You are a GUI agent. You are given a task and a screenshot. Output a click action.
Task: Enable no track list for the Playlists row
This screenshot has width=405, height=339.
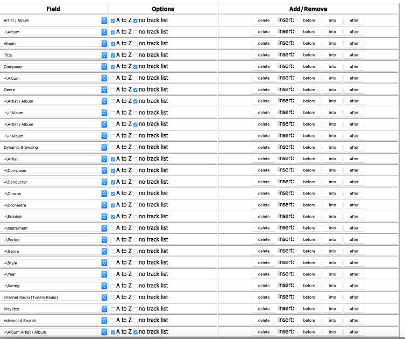coord(136,309)
